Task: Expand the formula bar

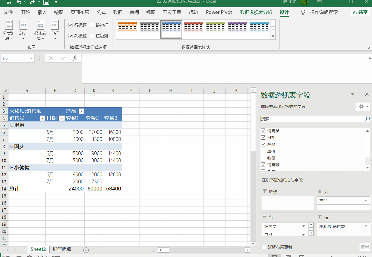Action: click(370, 58)
